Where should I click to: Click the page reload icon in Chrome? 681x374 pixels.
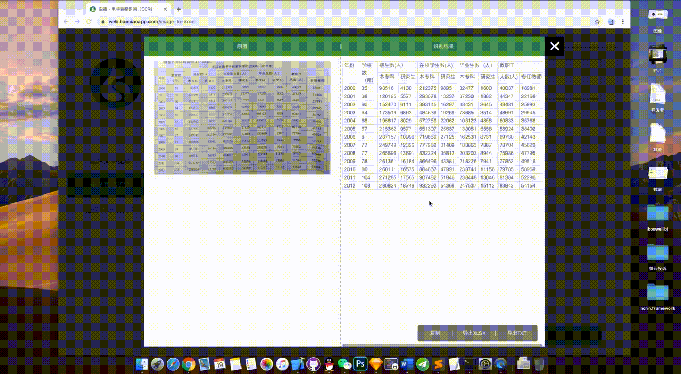tap(88, 22)
